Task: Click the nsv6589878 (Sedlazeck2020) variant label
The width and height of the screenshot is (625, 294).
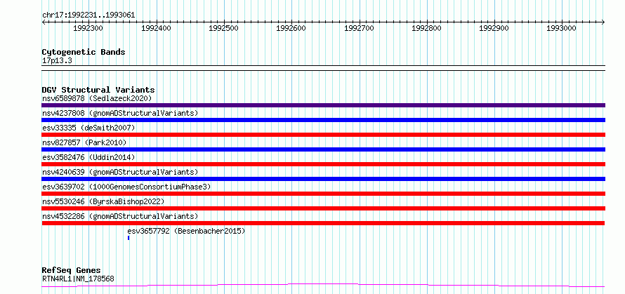Action: tap(97, 98)
